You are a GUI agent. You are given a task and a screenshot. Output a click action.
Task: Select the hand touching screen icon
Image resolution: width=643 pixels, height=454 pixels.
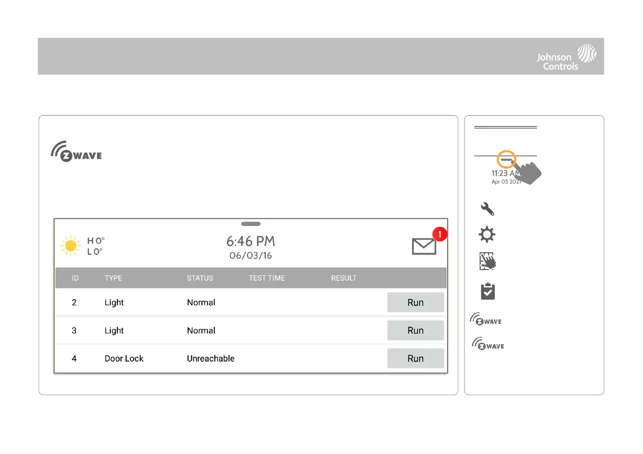488,262
